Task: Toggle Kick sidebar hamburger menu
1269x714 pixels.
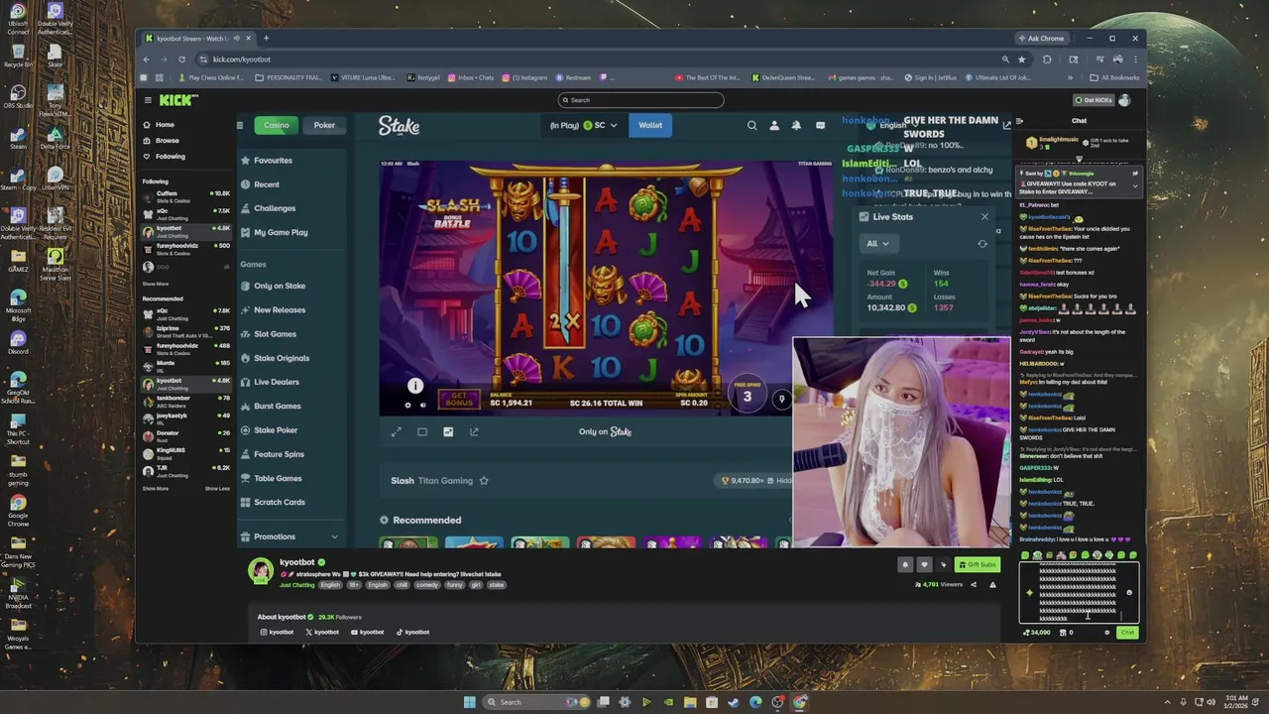Action: tap(148, 100)
